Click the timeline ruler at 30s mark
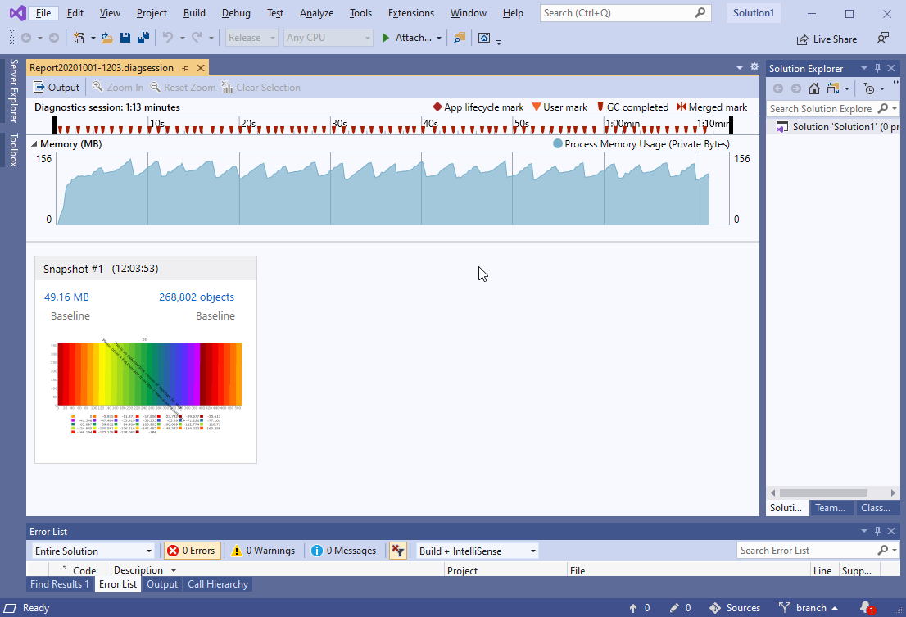 [x=339, y=123]
